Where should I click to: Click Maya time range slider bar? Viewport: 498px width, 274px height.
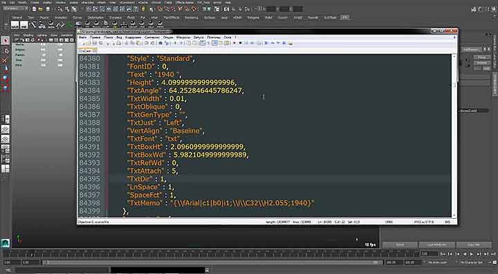(213, 262)
